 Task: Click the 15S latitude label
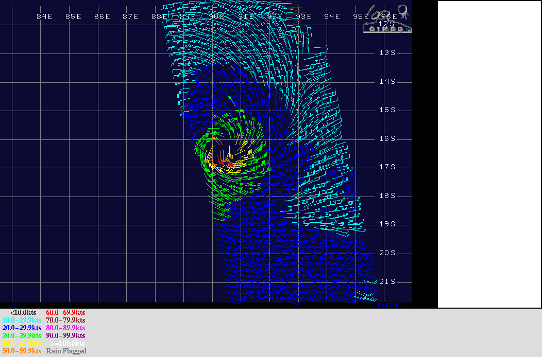click(x=387, y=110)
